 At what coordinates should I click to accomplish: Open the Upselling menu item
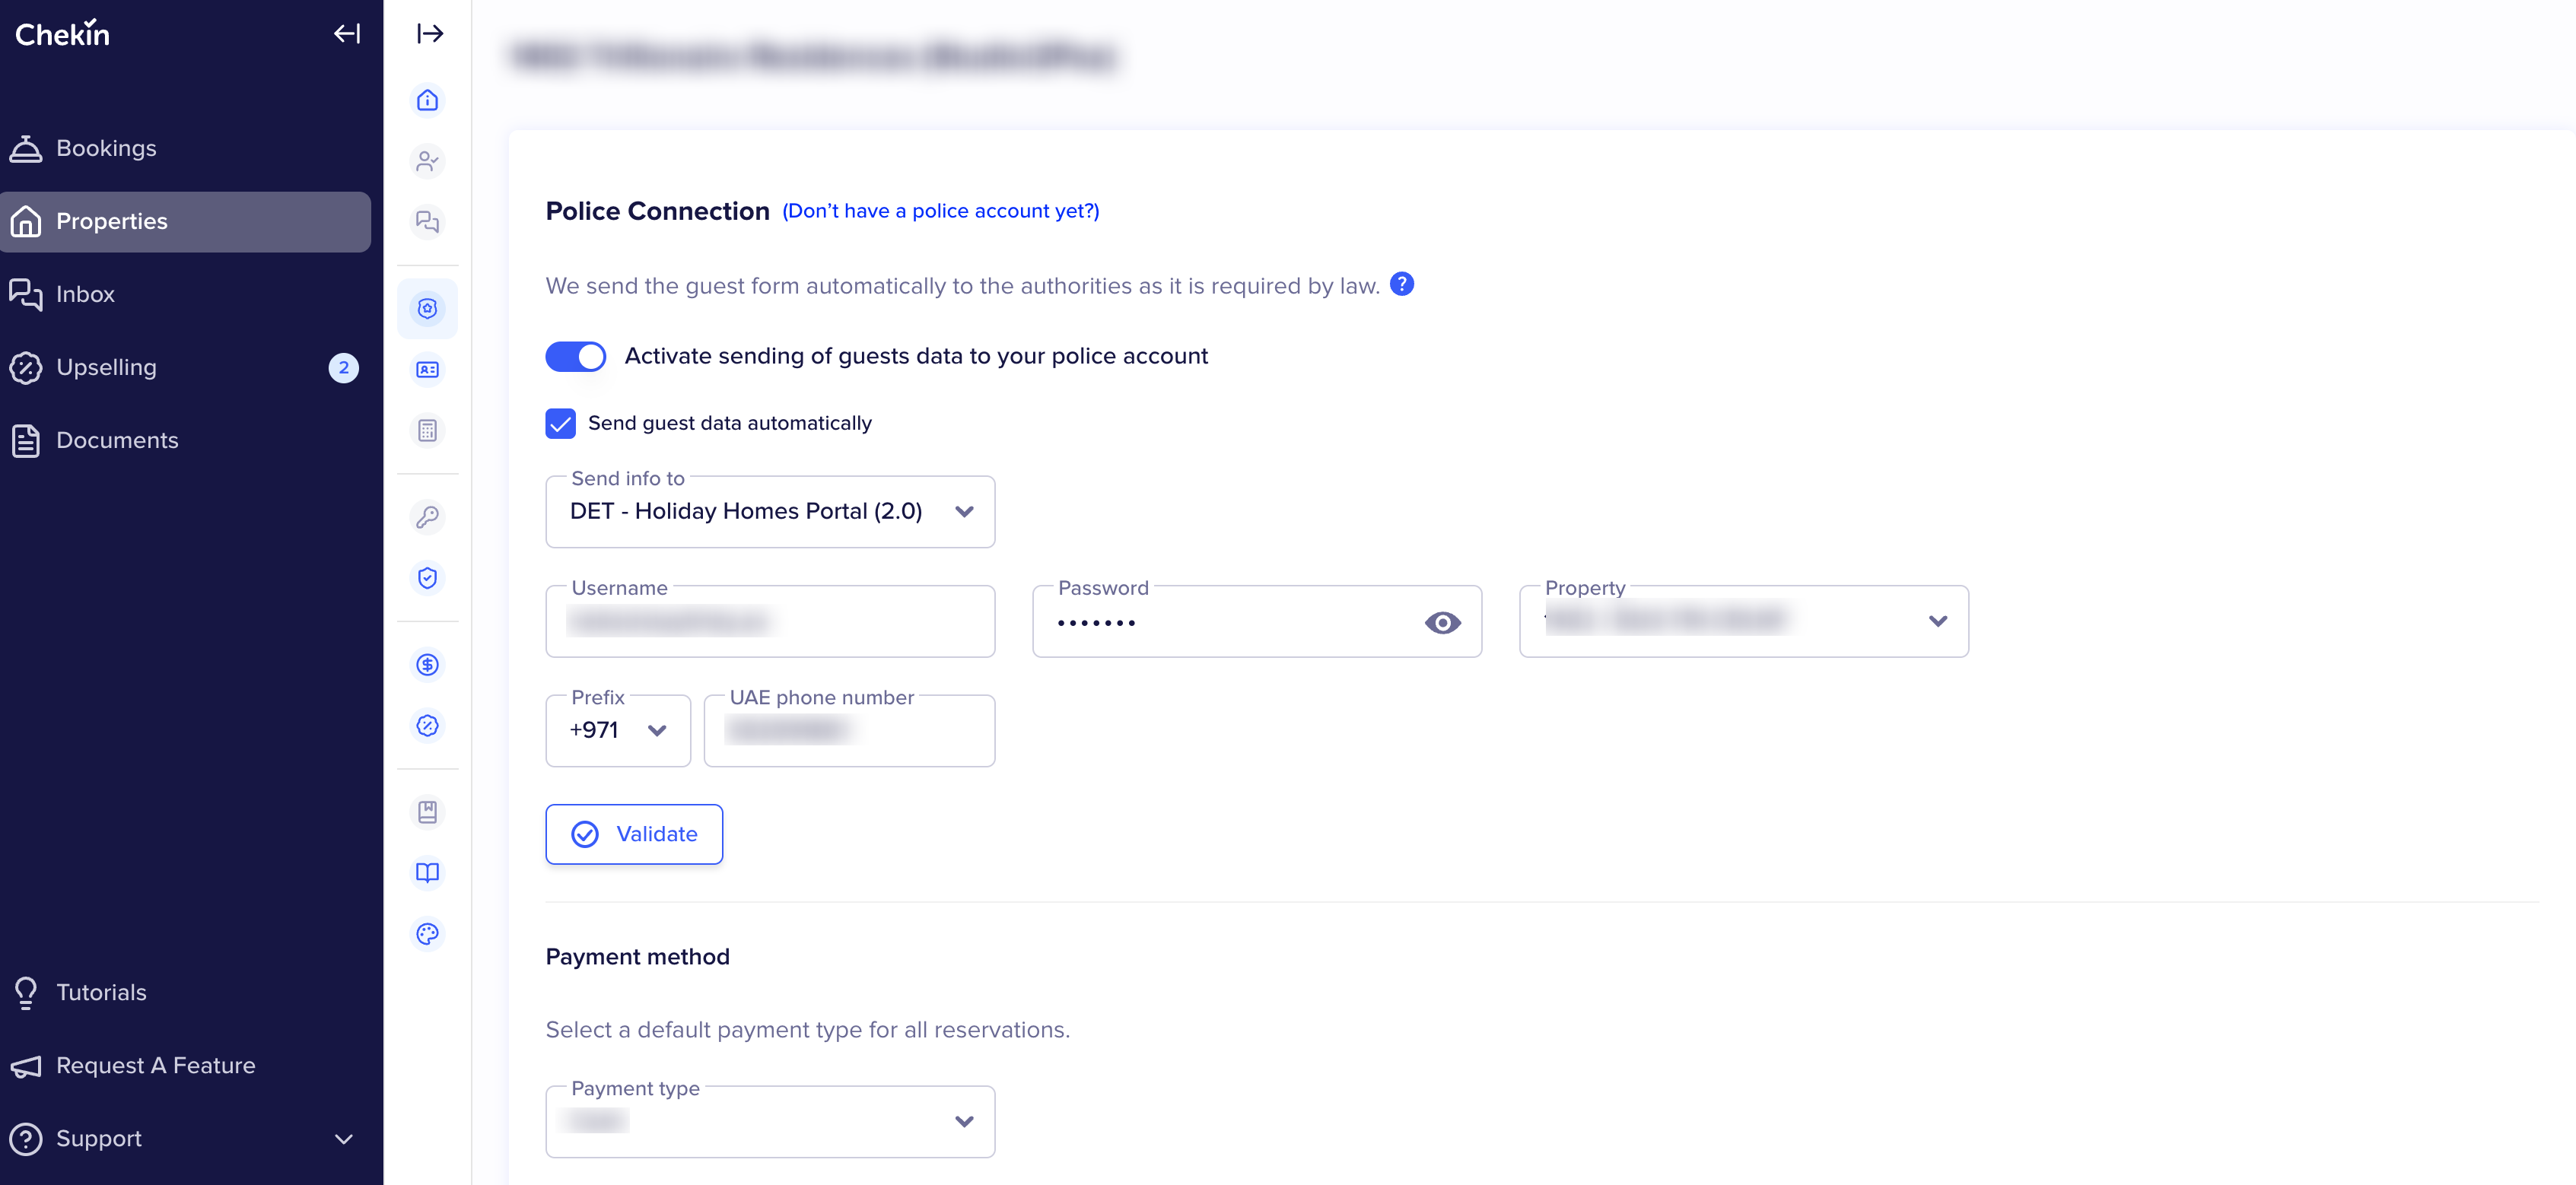tap(106, 368)
